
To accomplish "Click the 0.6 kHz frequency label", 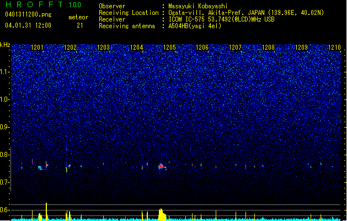I will [5, 210].
